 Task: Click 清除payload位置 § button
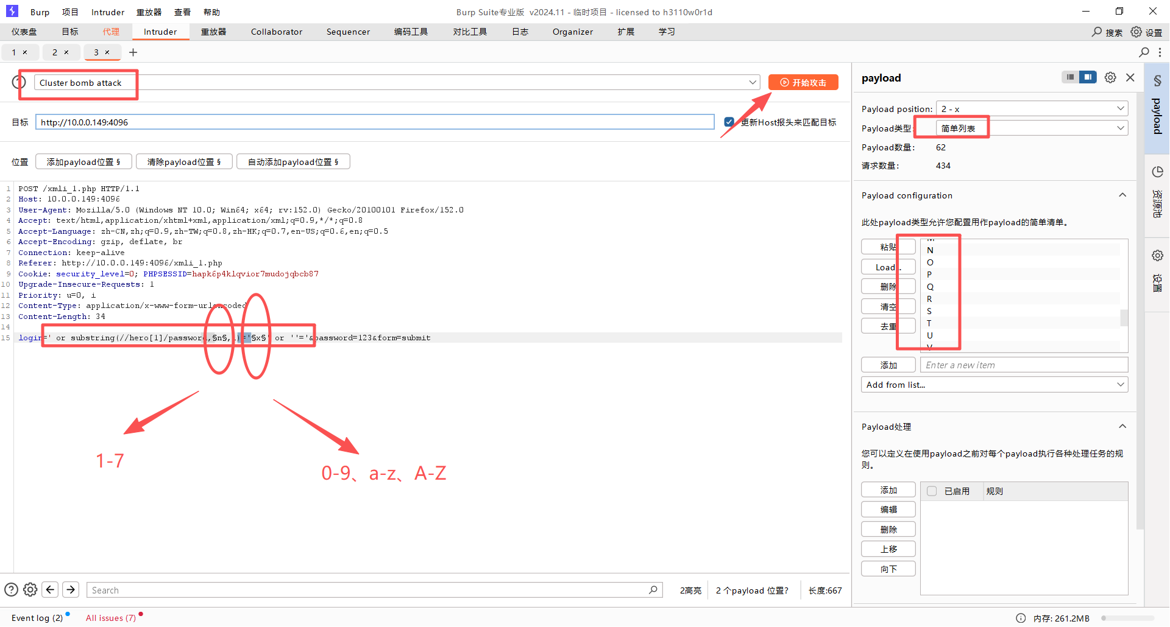184,161
